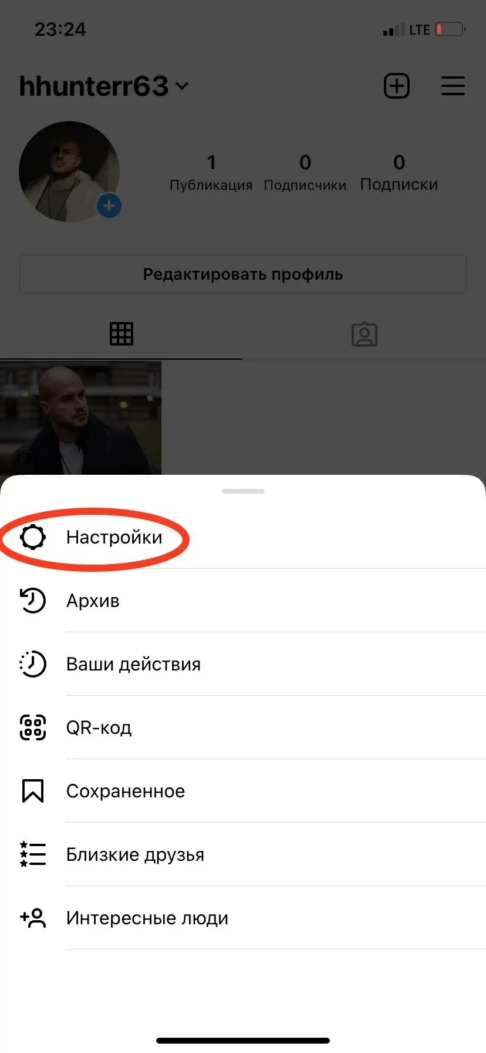Viewport: 486px width, 1053px height.
Task: Tap the Сохраненное bookmark icon
Action: point(33,791)
